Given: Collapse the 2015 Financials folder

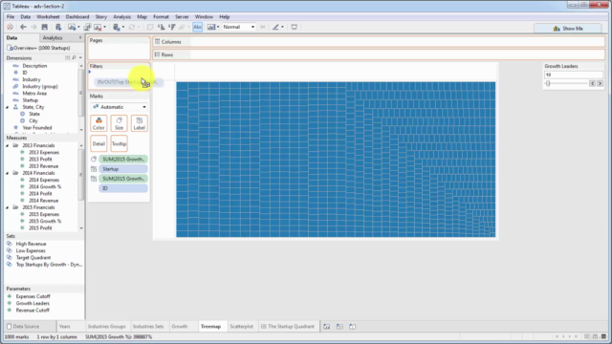Looking at the screenshot, I should (x=8, y=207).
